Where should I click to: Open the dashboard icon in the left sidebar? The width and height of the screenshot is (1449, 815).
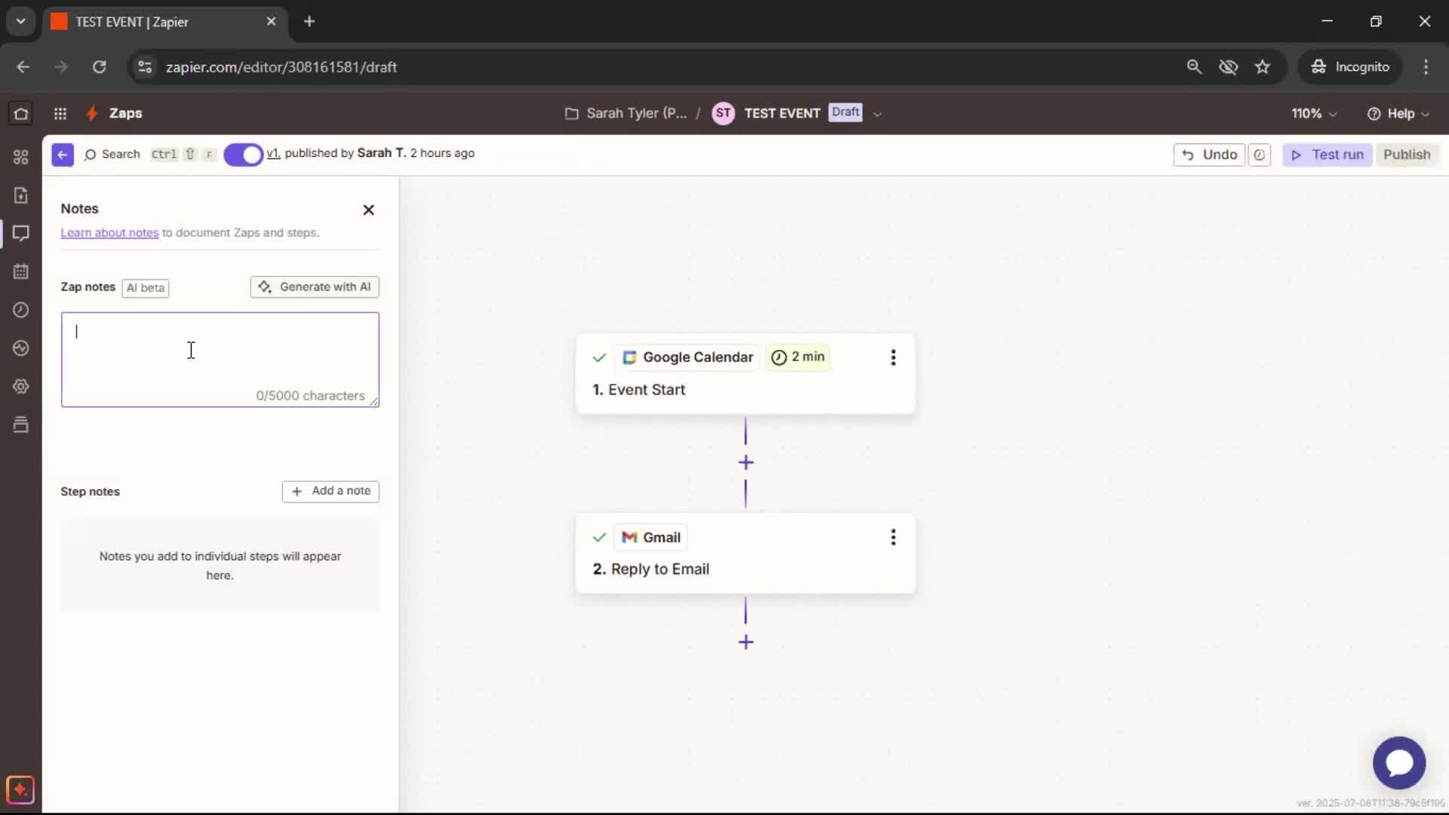pyautogui.click(x=21, y=157)
